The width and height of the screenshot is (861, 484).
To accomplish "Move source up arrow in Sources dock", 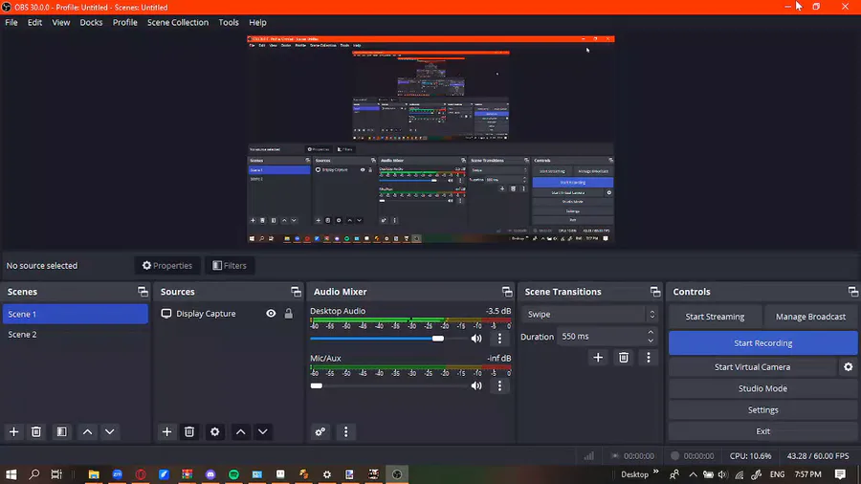I will point(240,431).
